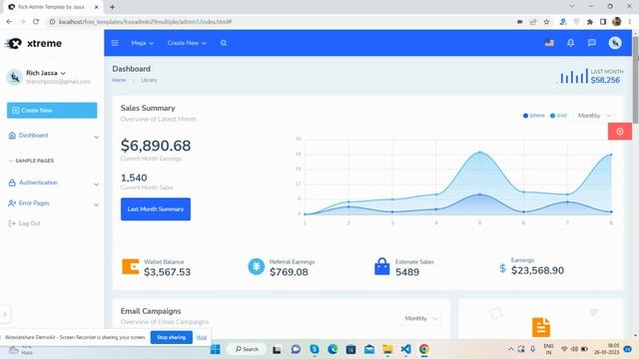Click the Earnings dollar sign icon
This screenshot has height=359, width=639.
click(503, 268)
